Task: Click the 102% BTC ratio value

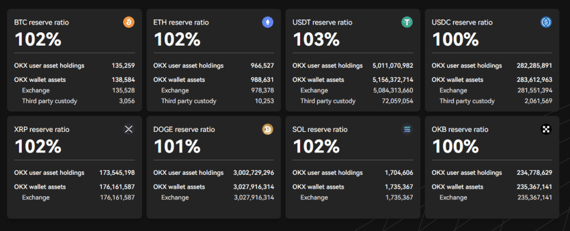Action: click(38, 40)
